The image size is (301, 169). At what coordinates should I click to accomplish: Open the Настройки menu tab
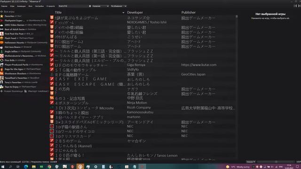coord(40,6)
